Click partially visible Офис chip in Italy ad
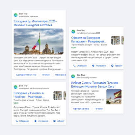Viewport: 135px width, 135px height. pyautogui.click(x=60, y=75)
